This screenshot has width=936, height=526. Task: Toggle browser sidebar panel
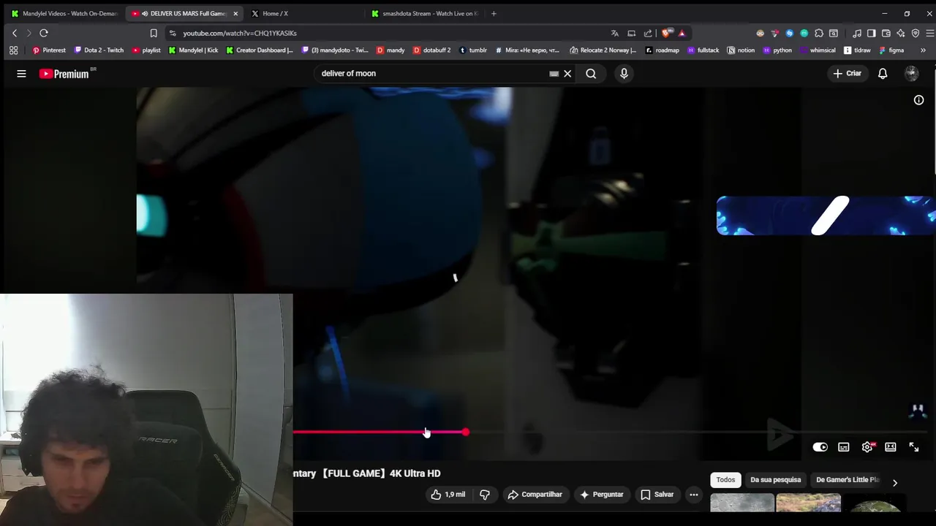point(872,33)
